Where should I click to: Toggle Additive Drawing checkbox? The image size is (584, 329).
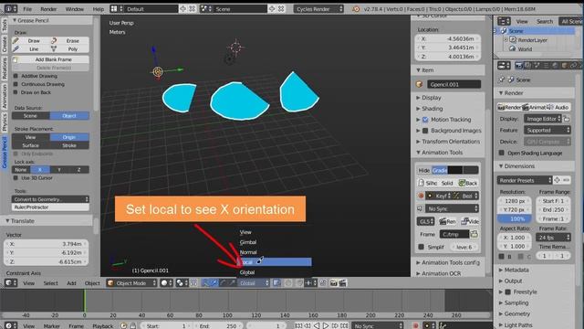pyautogui.click(x=16, y=76)
